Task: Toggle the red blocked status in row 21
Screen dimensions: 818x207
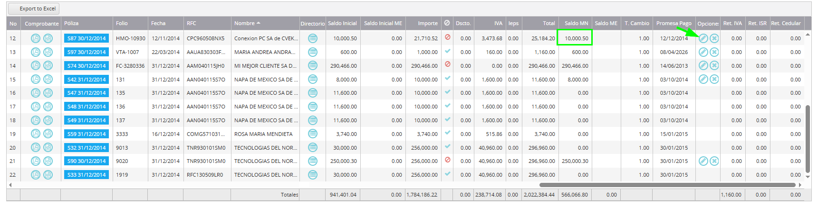Action: coord(447,160)
